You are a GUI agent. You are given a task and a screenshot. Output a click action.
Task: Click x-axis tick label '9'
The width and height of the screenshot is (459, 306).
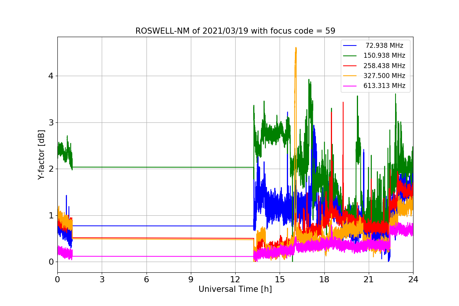click(x=191, y=279)
